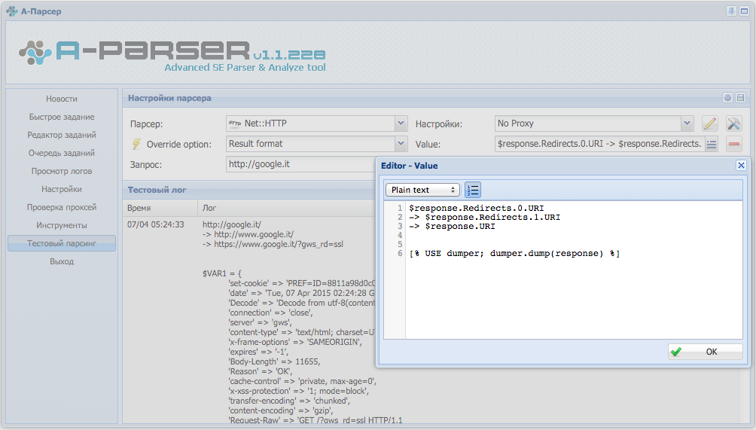The width and height of the screenshot is (756, 430).
Task: Click the gear icon in Настройки парсера header
Action: click(x=727, y=98)
